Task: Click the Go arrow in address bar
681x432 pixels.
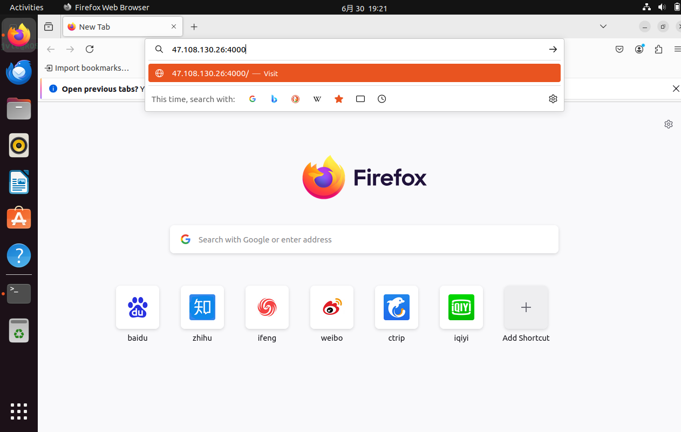Action: click(553, 49)
